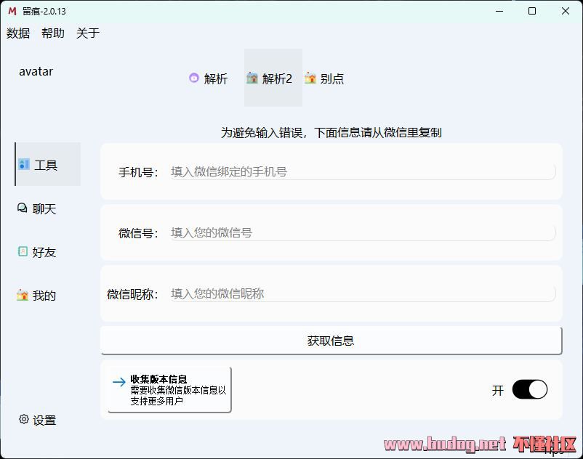Click the blue 工具 sidebar icon
The width and height of the screenshot is (583, 459).
point(24,164)
